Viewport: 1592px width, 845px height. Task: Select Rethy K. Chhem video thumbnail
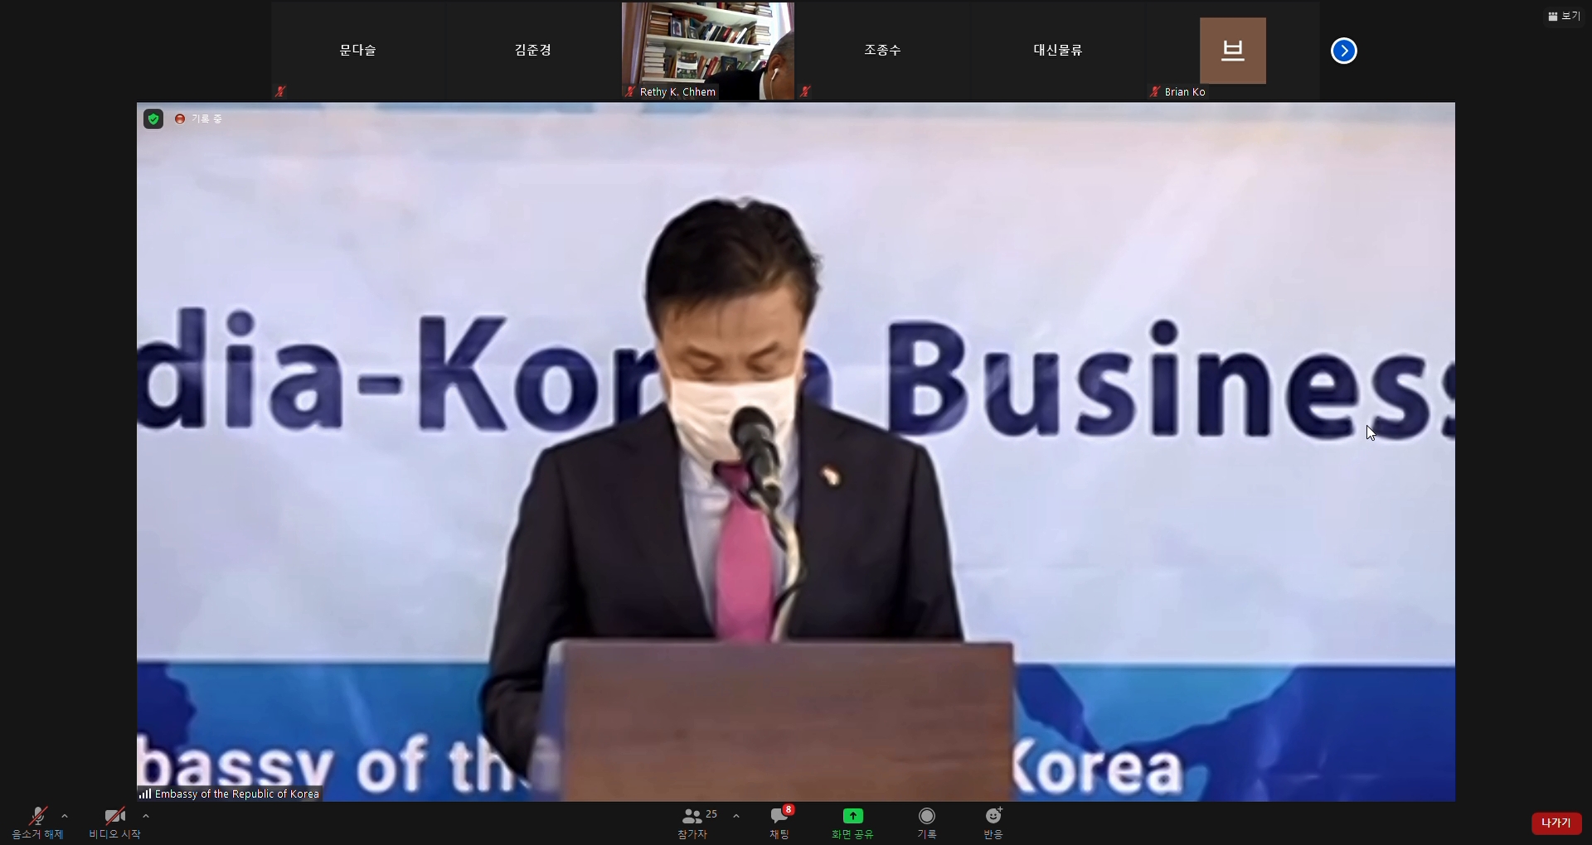[708, 51]
